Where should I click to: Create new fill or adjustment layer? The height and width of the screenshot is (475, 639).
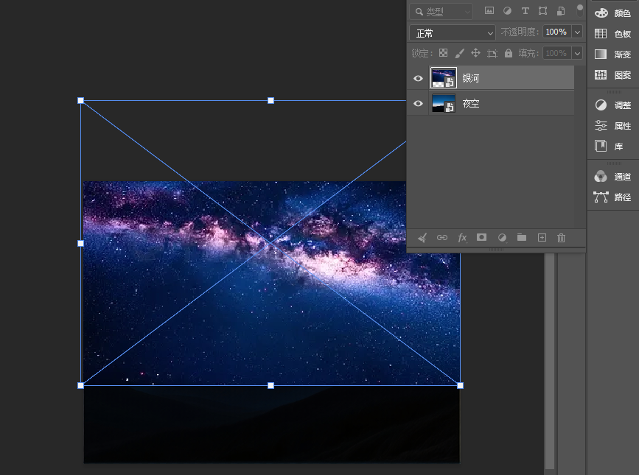502,238
